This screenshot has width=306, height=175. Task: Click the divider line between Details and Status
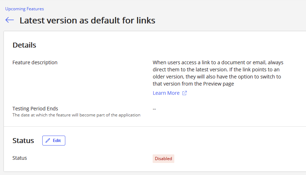point(155,126)
